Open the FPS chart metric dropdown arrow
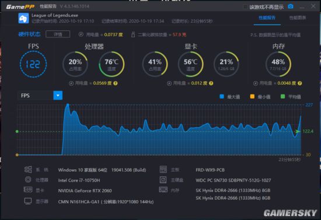This screenshot has height=220, width=321. (x=58, y=96)
